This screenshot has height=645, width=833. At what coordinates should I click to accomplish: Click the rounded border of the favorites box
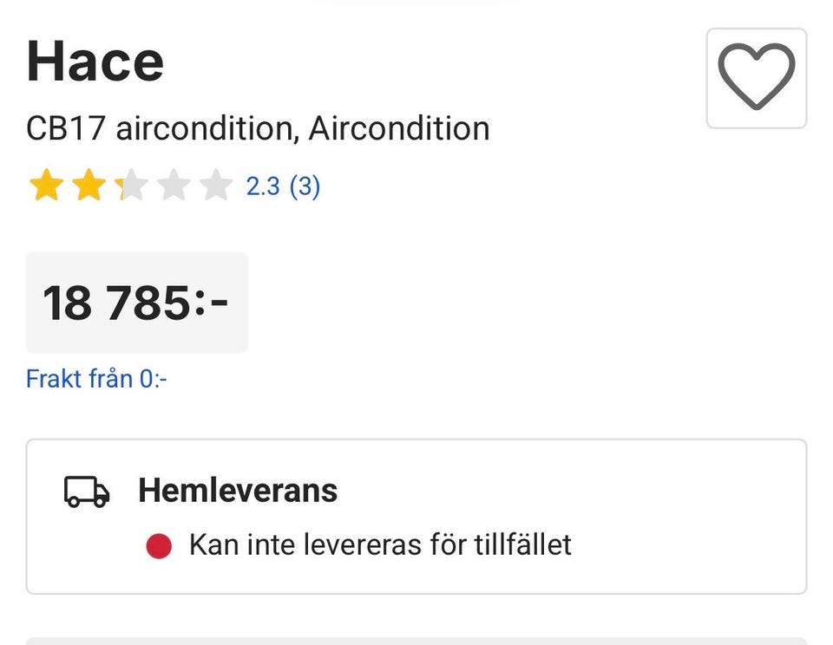pos(709,78)
